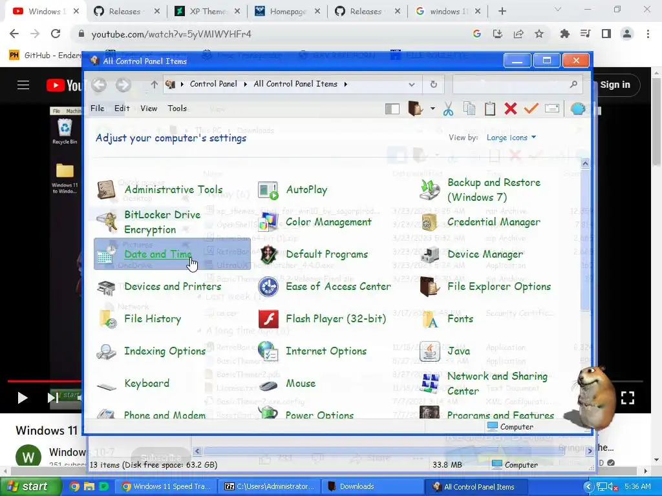The height and width of the screenshot is (496, 662).
Task: Select Downloads taskbar button
Action: (x=372, y=486)
